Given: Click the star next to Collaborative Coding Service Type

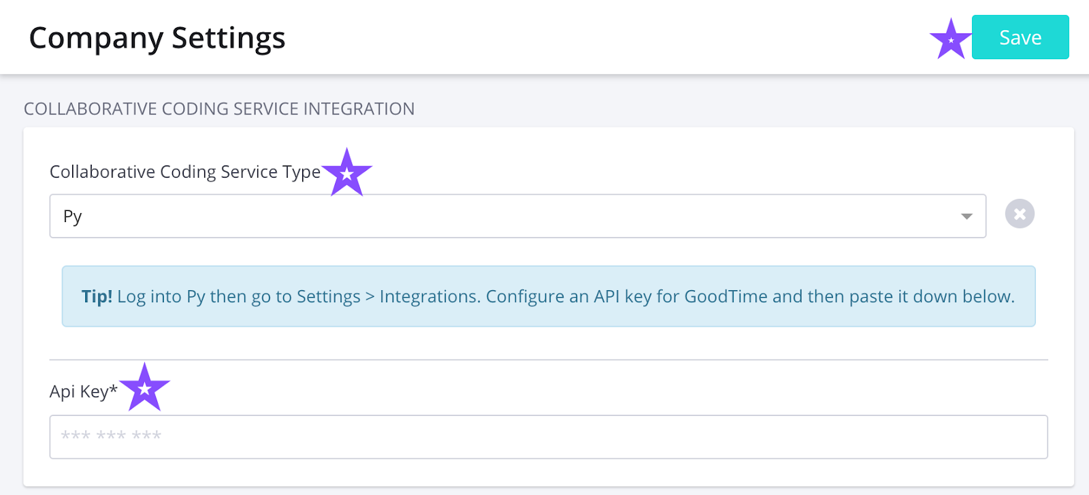Looking at the screenshot, I should [x=347, y=173].
